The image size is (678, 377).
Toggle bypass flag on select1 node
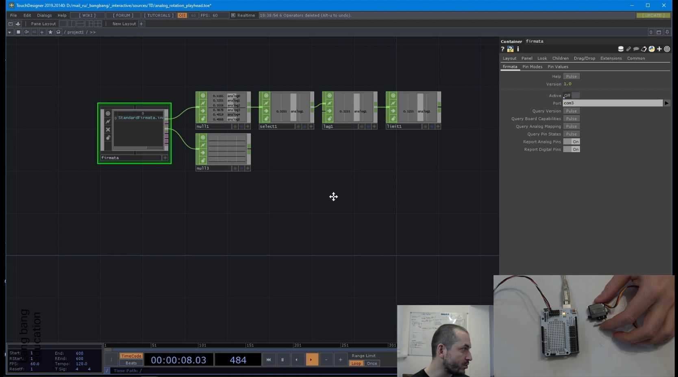point(266,103)
